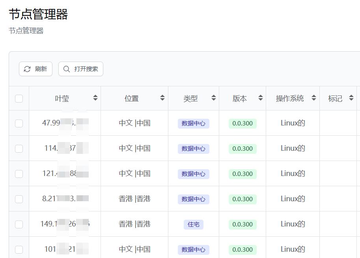Tick the select-all checkbox in table header

pyautogui.click(x=19, y=99)
